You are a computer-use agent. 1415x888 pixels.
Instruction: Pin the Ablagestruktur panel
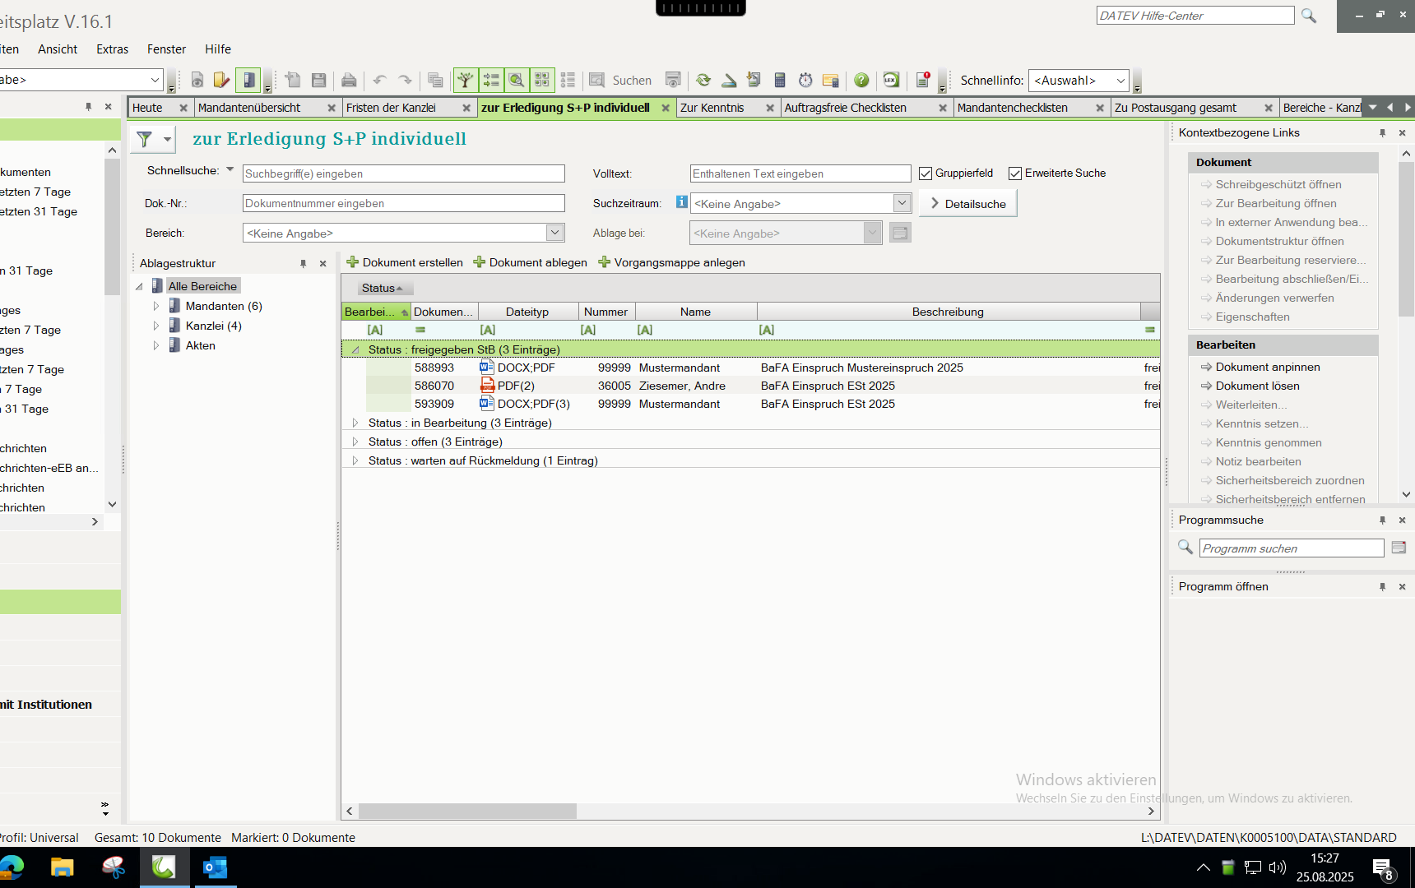point(303,264)
